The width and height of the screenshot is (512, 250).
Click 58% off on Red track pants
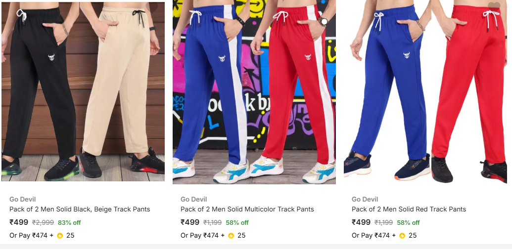click(408, 223)
